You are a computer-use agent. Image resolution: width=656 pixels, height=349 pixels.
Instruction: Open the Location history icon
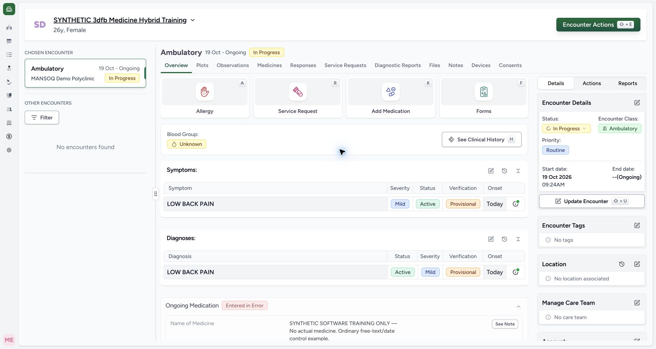coord(622,264)
